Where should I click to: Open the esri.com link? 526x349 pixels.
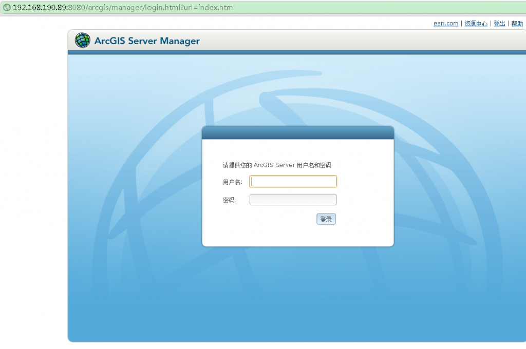(445, 23)
